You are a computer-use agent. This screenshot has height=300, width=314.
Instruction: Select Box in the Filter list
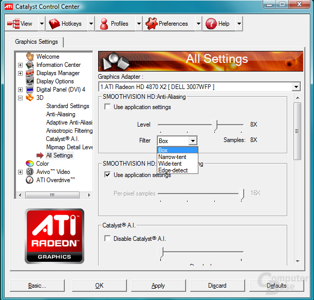[x=178, y=150]
